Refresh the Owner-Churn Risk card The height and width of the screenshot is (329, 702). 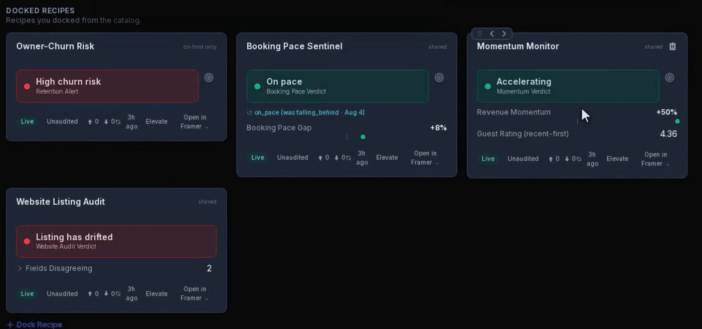118,122
